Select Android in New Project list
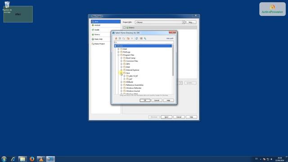This screenshot has width=288, height=162. [x=106, y=25]
